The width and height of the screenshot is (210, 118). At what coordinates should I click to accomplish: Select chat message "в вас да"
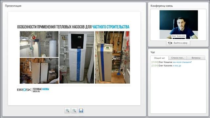[177, 66]
